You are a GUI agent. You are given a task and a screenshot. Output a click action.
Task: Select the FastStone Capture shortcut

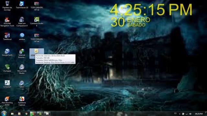[x=22, y=101]
